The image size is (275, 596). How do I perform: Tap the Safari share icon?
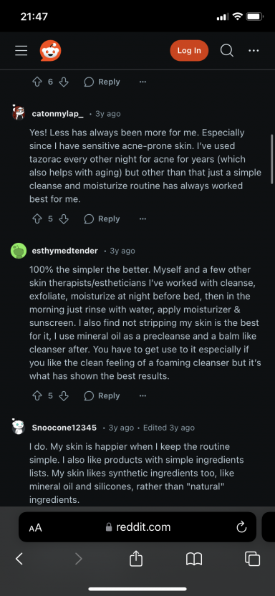[x=135, y=558]
